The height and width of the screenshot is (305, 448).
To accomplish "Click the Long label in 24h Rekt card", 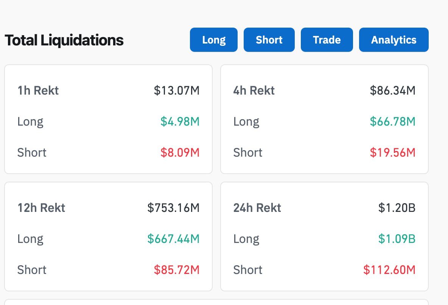I will point(246,239).
